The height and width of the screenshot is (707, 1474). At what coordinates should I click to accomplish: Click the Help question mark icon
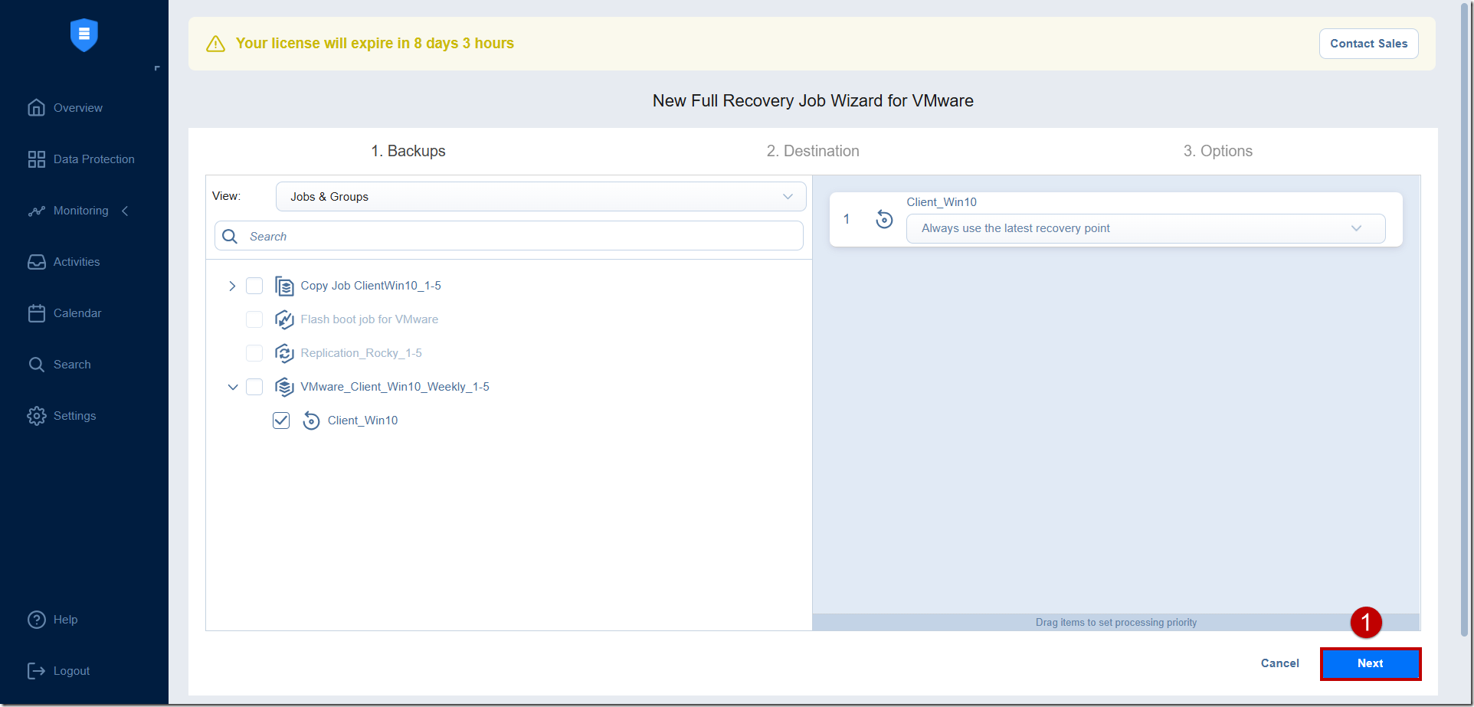click(x=36, y=620)
